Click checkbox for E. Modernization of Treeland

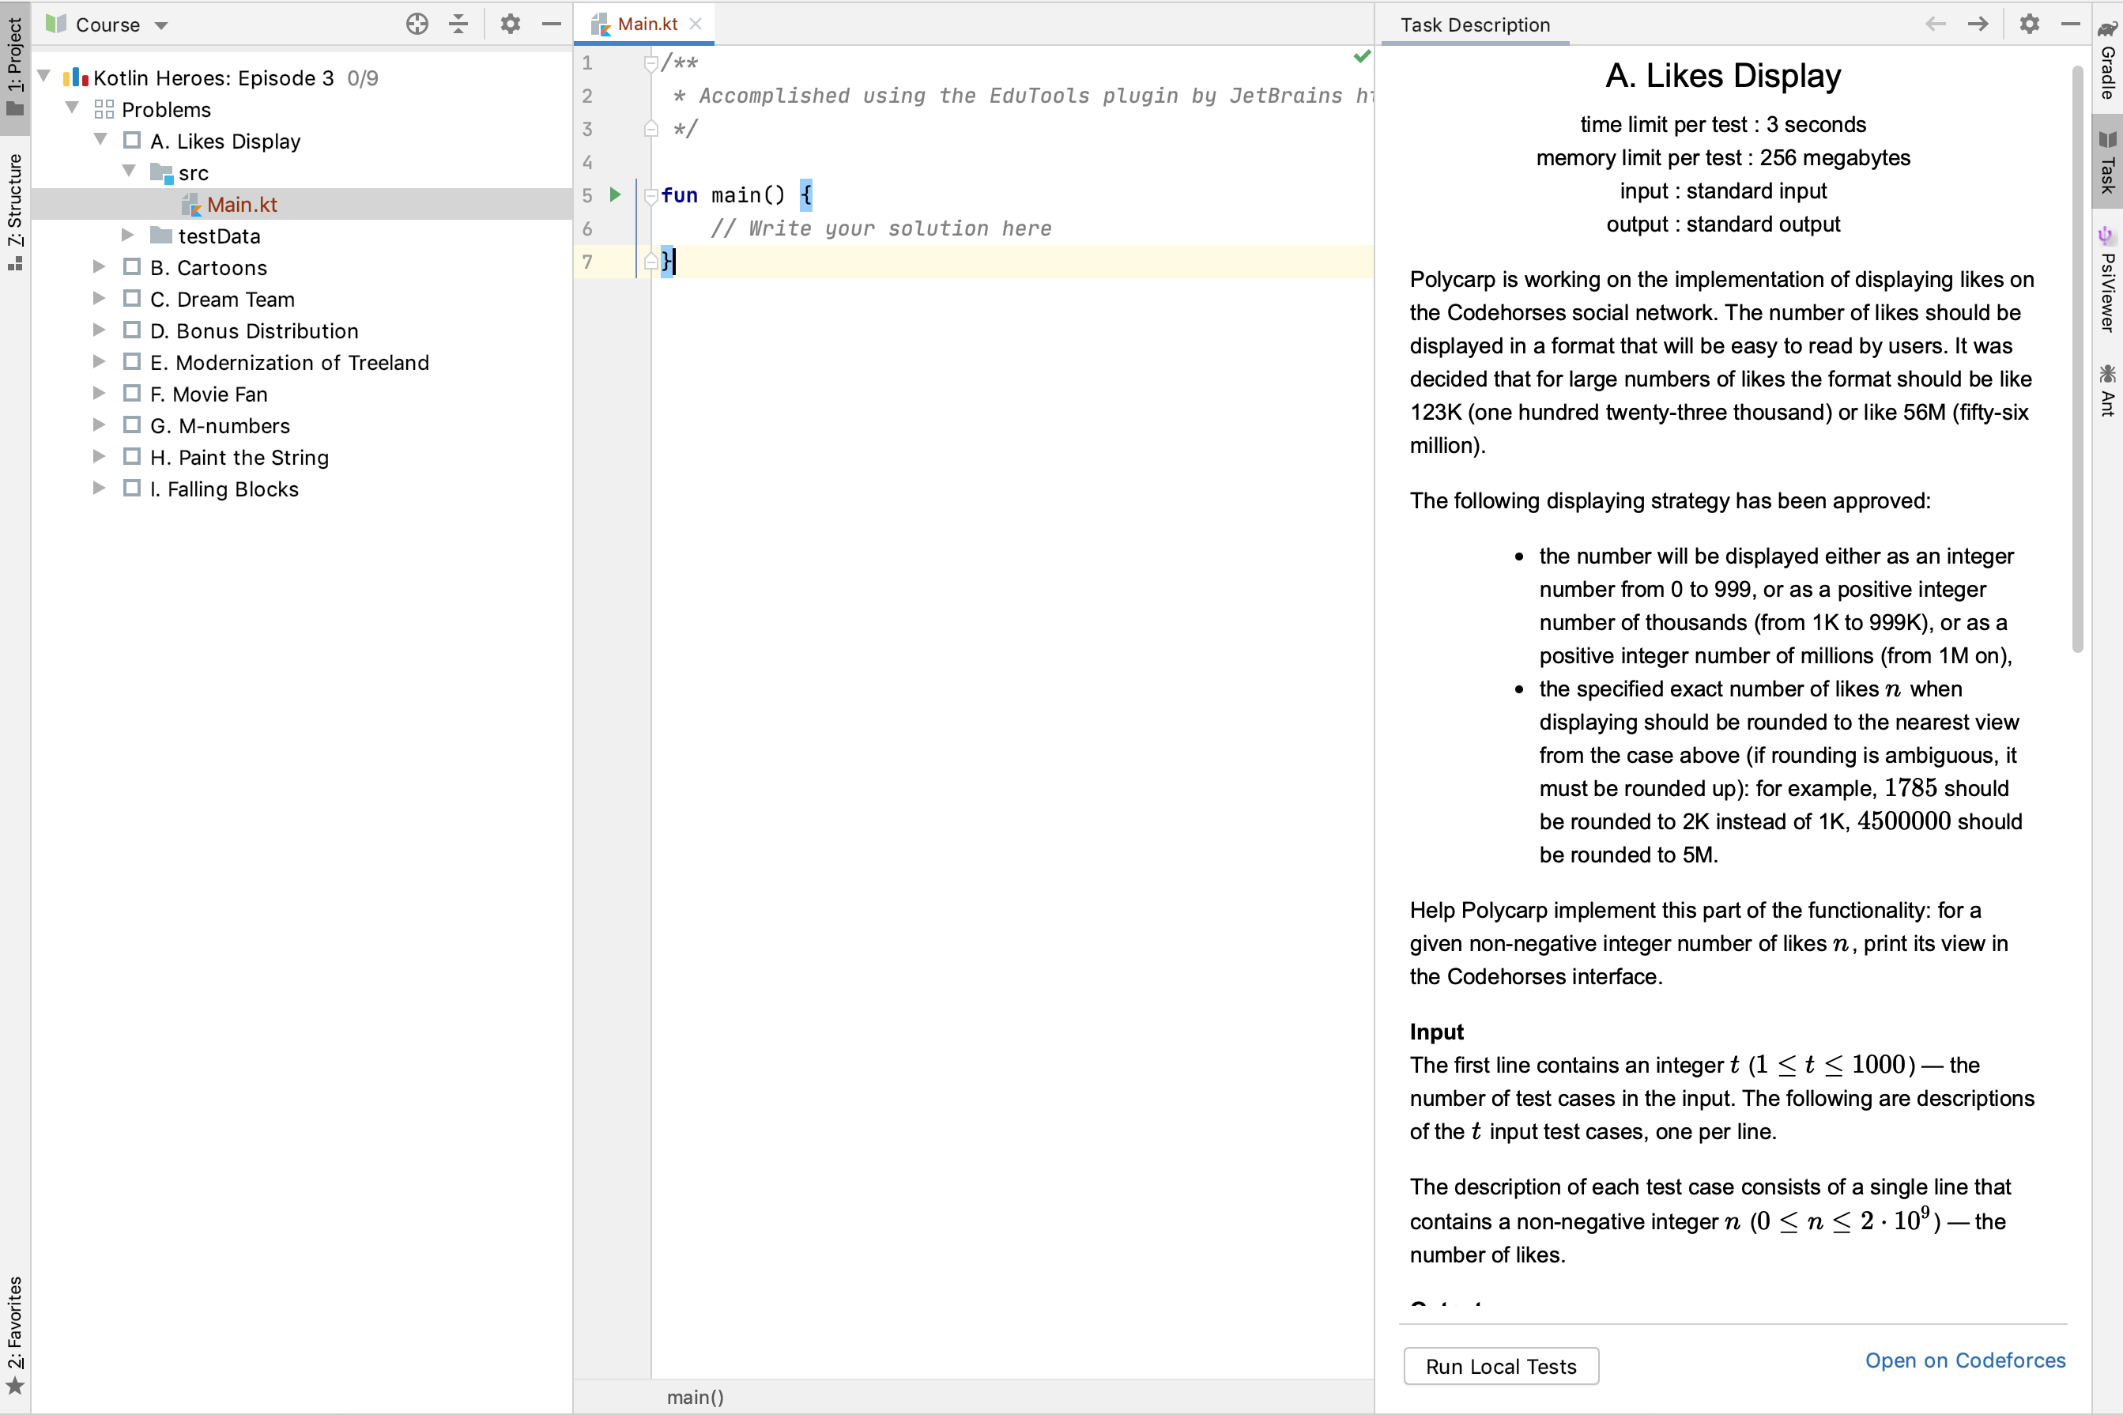(132, 362)
